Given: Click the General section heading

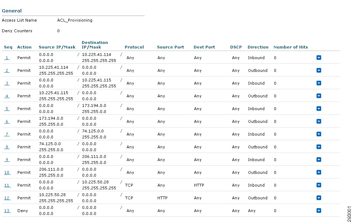Looking at the screenshot, I should (12, 11).
